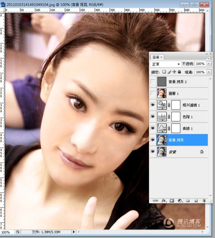Click the ruler origin corner box
215x238 pixels.
coord(3,10)
